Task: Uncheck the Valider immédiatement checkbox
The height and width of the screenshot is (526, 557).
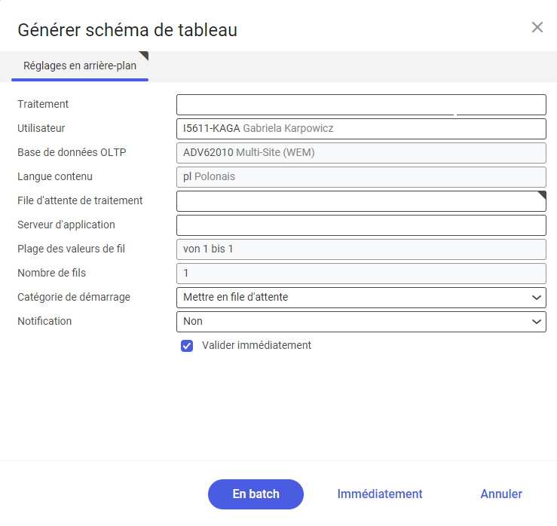Action: pos(187,346)
